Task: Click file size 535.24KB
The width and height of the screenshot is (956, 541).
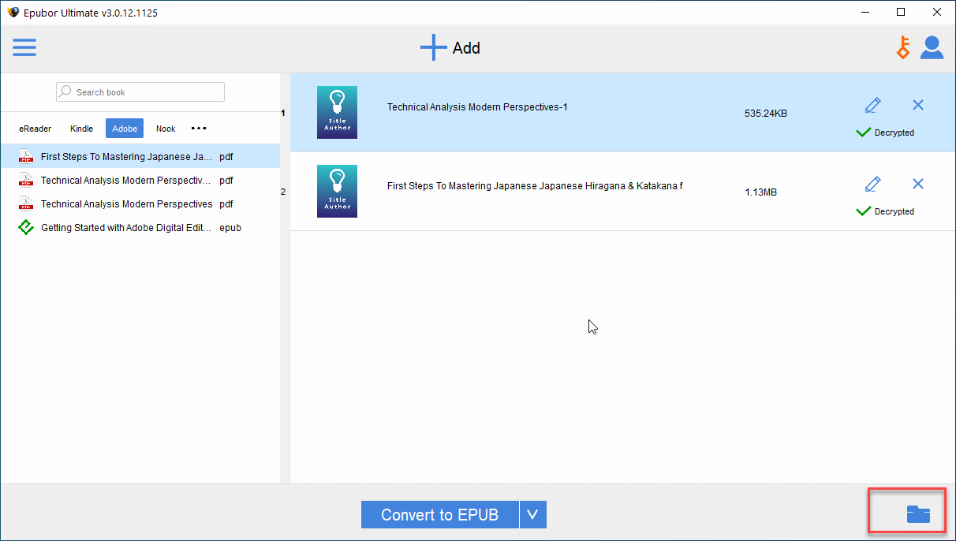Action: pos(766,113)
